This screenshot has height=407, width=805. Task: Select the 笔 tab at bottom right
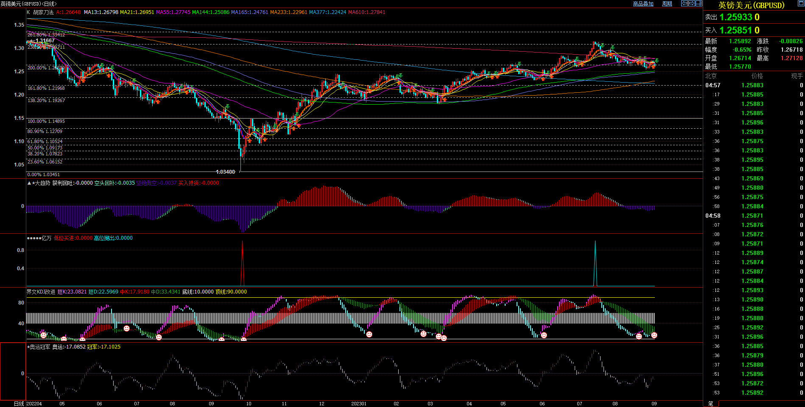pos(710,404)
